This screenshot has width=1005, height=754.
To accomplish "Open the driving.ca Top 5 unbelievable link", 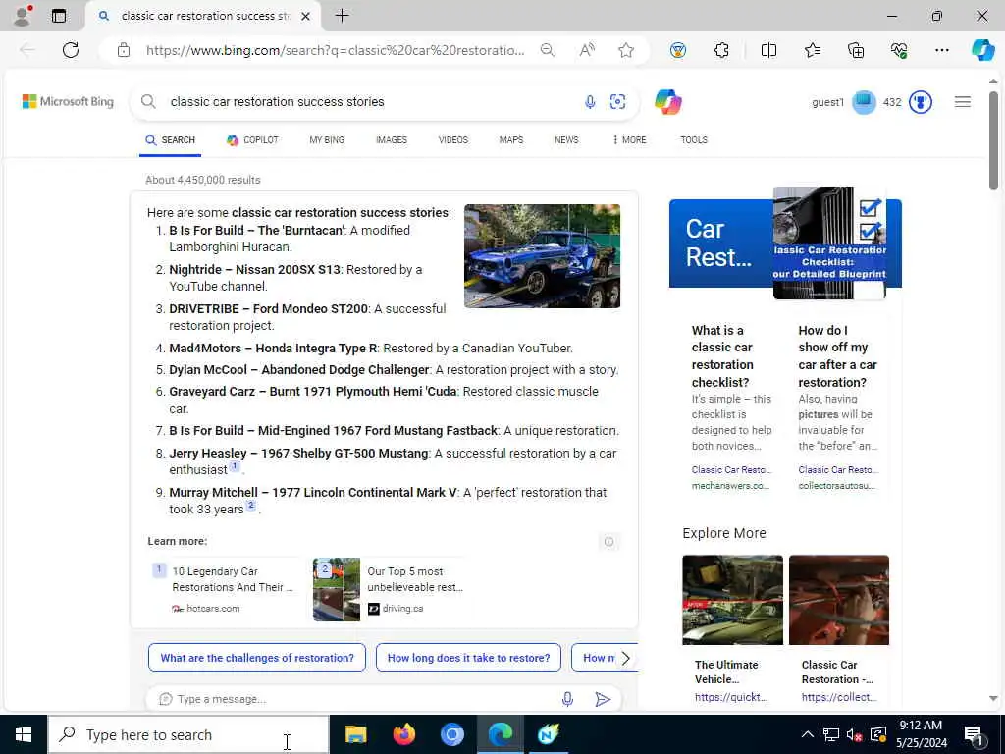I will (393, 589).
